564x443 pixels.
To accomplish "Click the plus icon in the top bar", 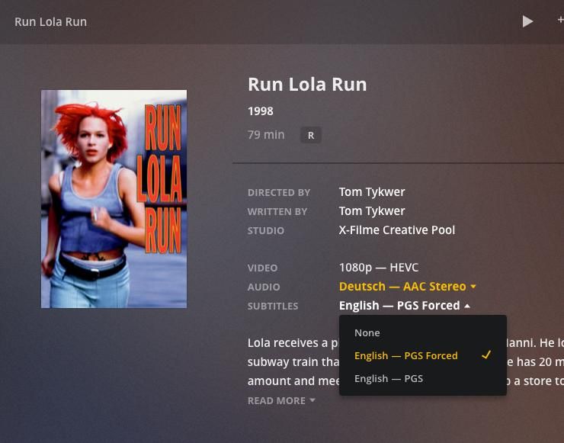I will [x=560, y=21].
